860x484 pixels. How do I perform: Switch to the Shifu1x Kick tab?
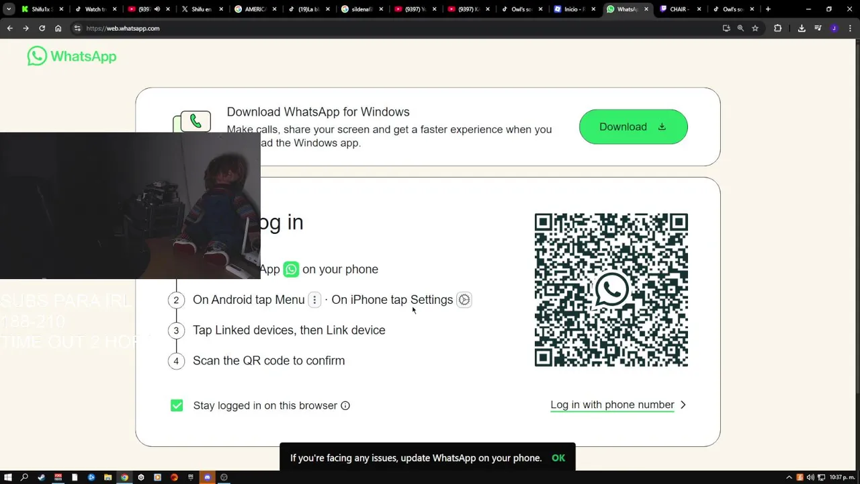[x=42, y=9]
